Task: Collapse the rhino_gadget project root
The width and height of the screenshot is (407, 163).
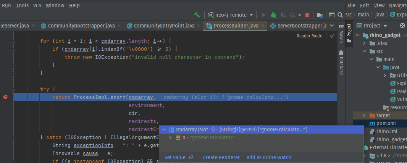Action: 357,35
